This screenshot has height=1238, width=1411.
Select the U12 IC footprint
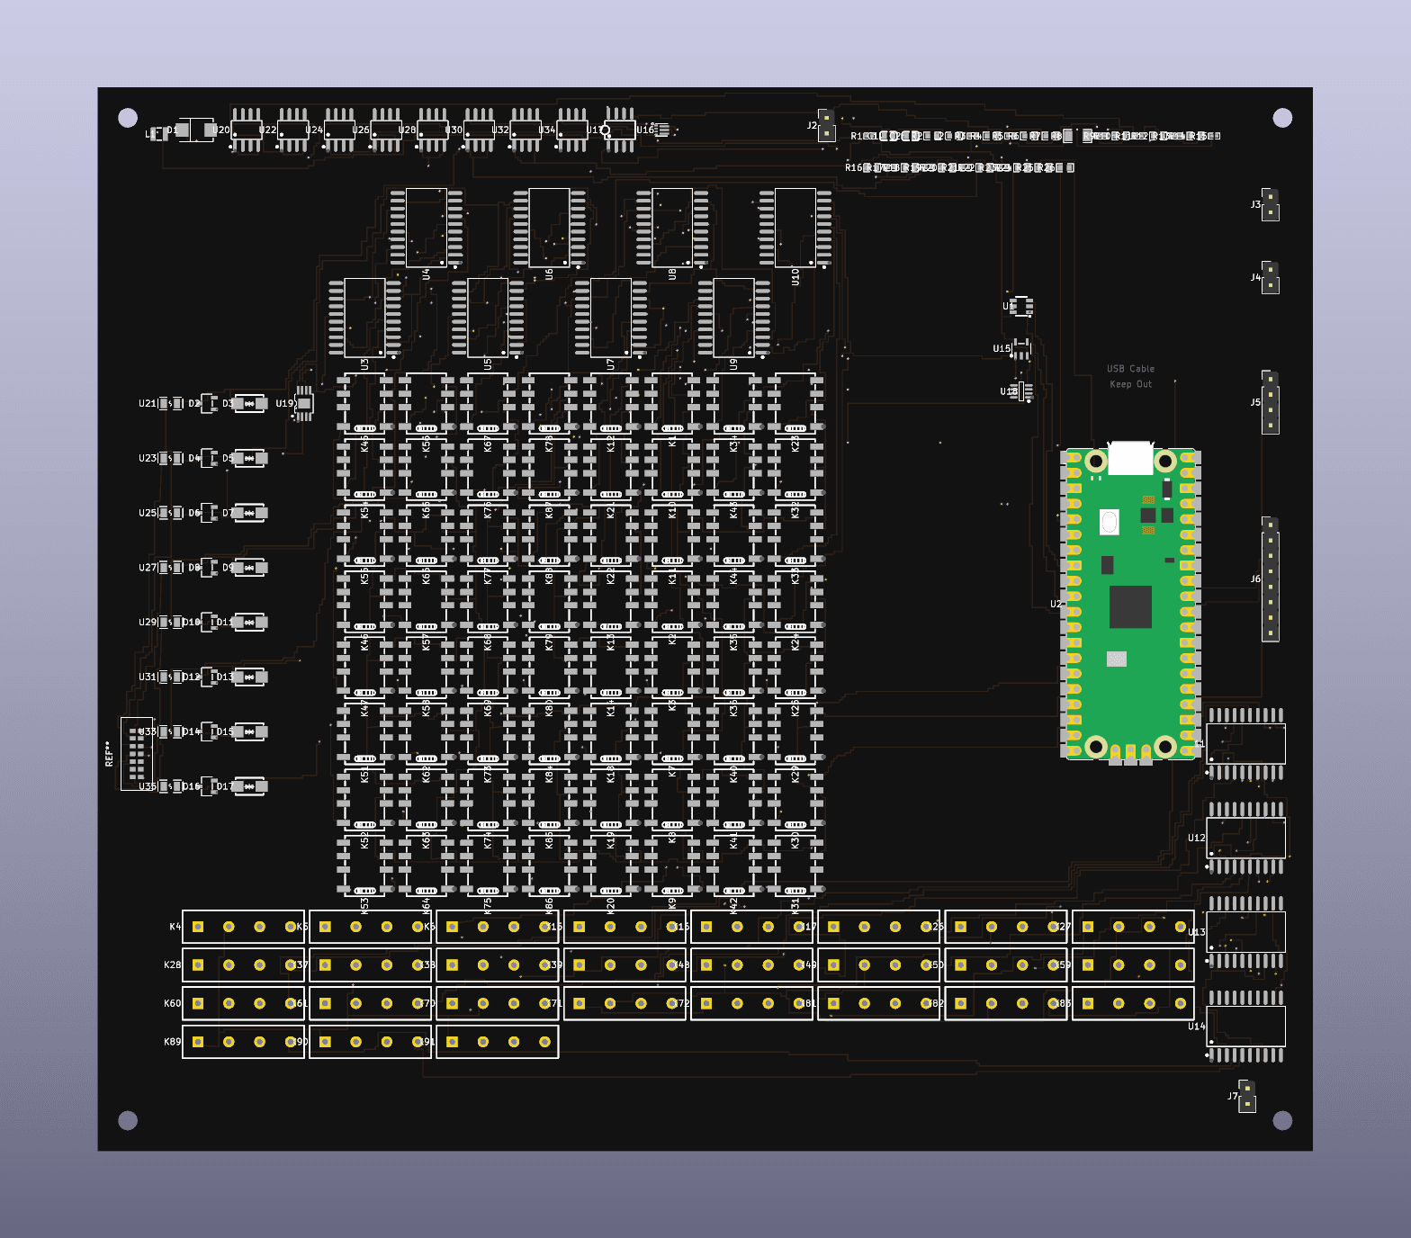pyautogui.click(x=1246, y=838)
